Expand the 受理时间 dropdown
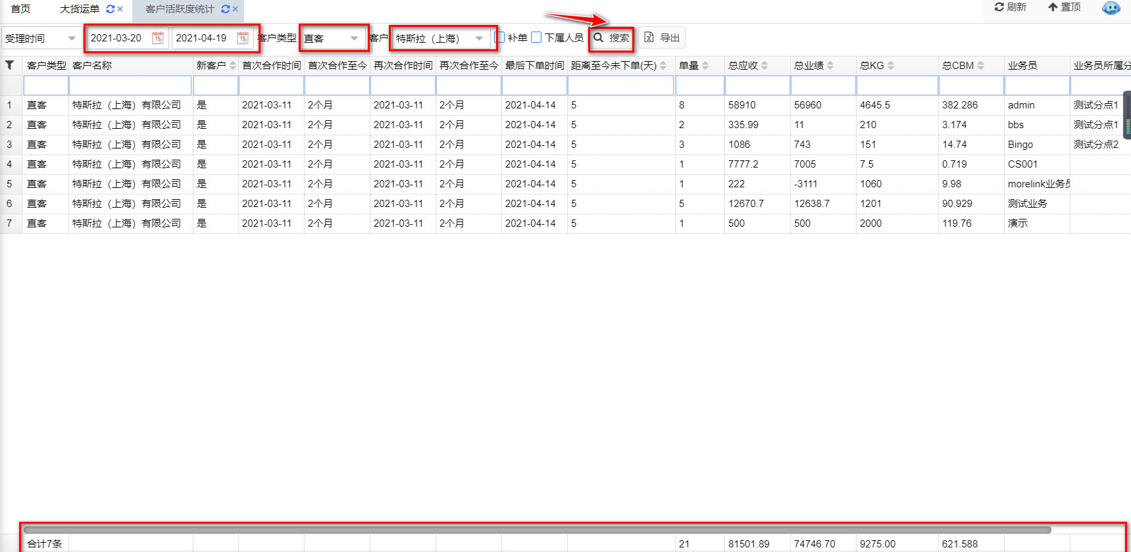 click(72, 39)
